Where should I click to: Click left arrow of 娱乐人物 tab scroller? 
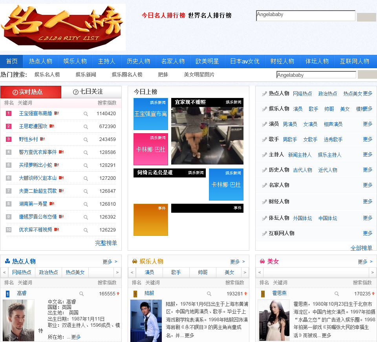coord(132,272)
